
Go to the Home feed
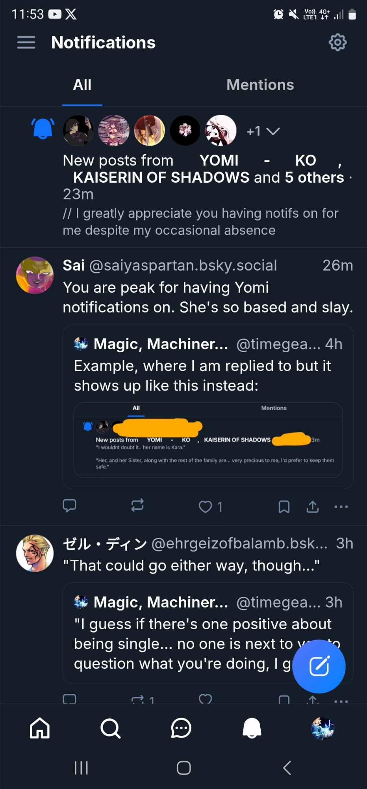coord(40,728)
